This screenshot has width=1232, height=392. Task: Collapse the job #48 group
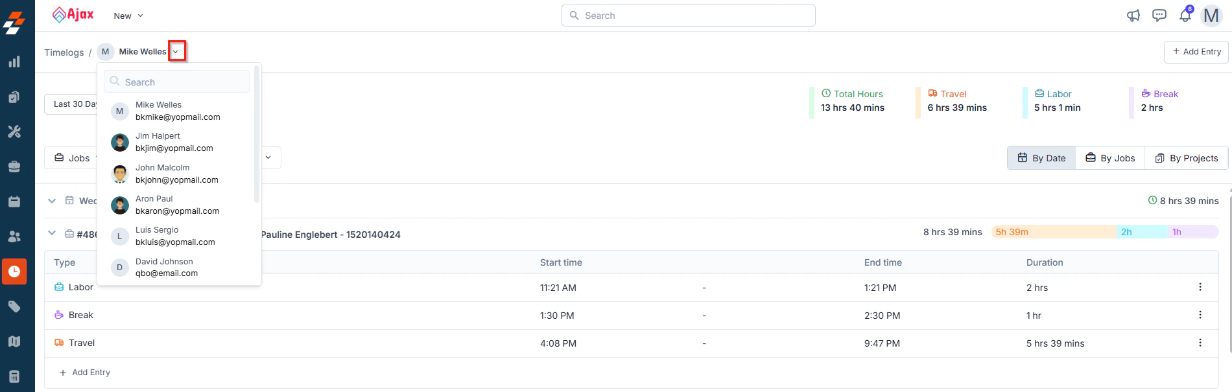click(x=52, y=233)
